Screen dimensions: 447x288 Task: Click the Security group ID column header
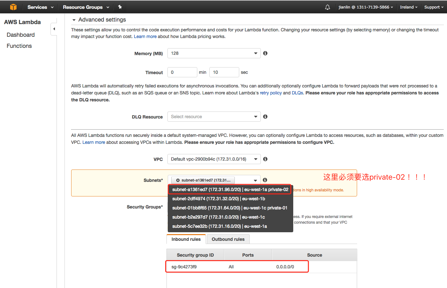pyautogui.click(x=195, y=255)
